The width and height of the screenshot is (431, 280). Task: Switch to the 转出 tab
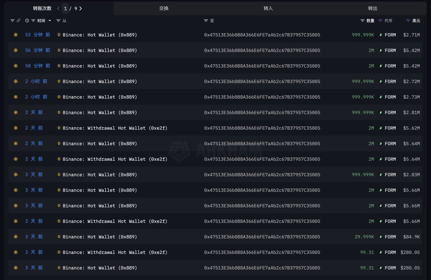tap(373, 8)
